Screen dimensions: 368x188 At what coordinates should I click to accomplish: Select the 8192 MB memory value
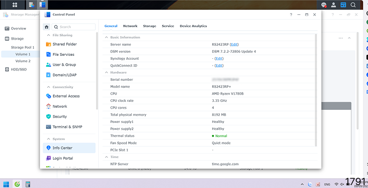click(219, 115)
